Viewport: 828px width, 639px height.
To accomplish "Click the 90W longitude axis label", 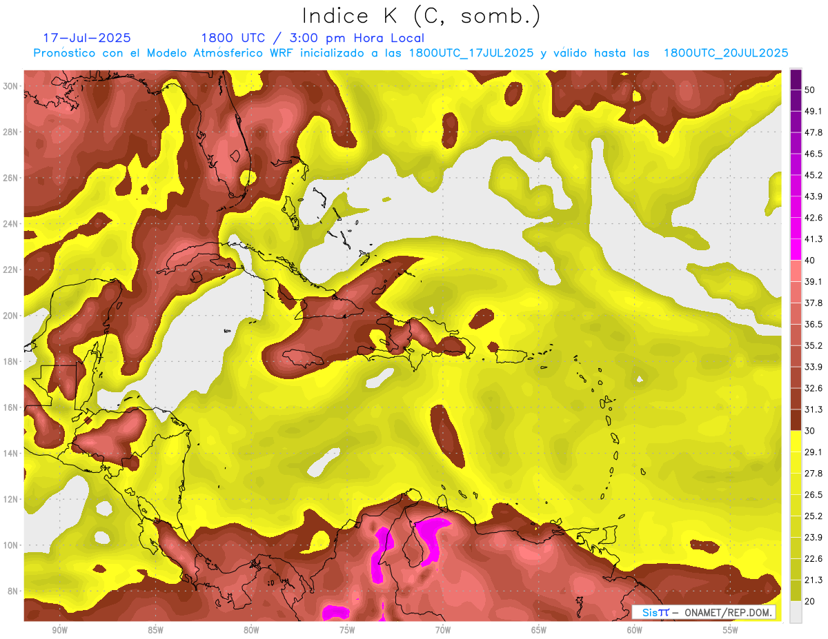I will [x=59, y=630].
